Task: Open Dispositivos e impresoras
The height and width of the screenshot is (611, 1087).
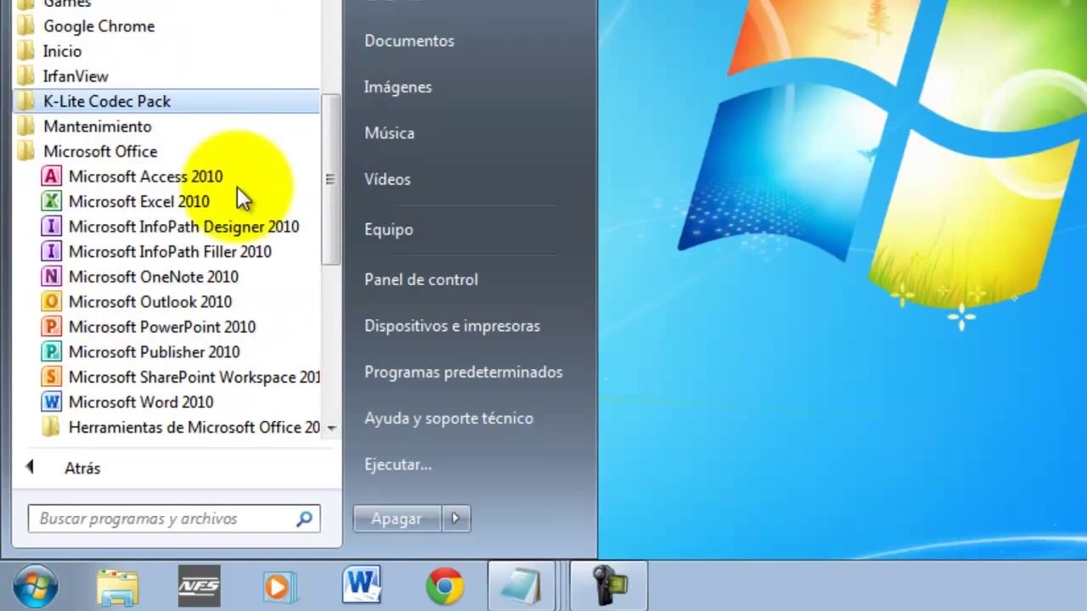Action: (452, 326)
